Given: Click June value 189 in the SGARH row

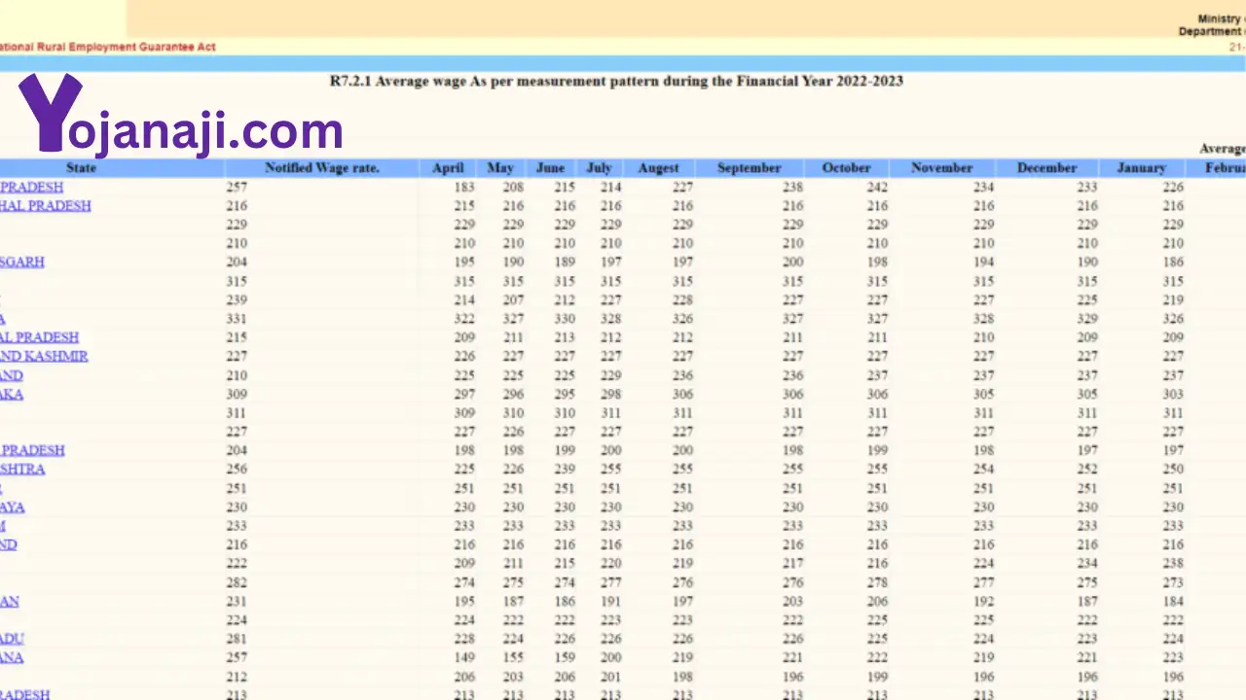Looking at the screenshot, I should point(565,262).
